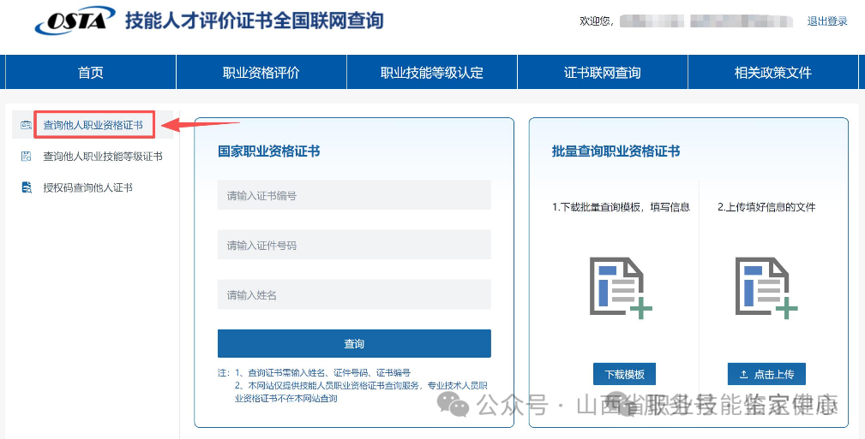Open the 职业资格评价 navigation menu
The height and width of the screenshot is (439, 865).
tap(261, 73)
